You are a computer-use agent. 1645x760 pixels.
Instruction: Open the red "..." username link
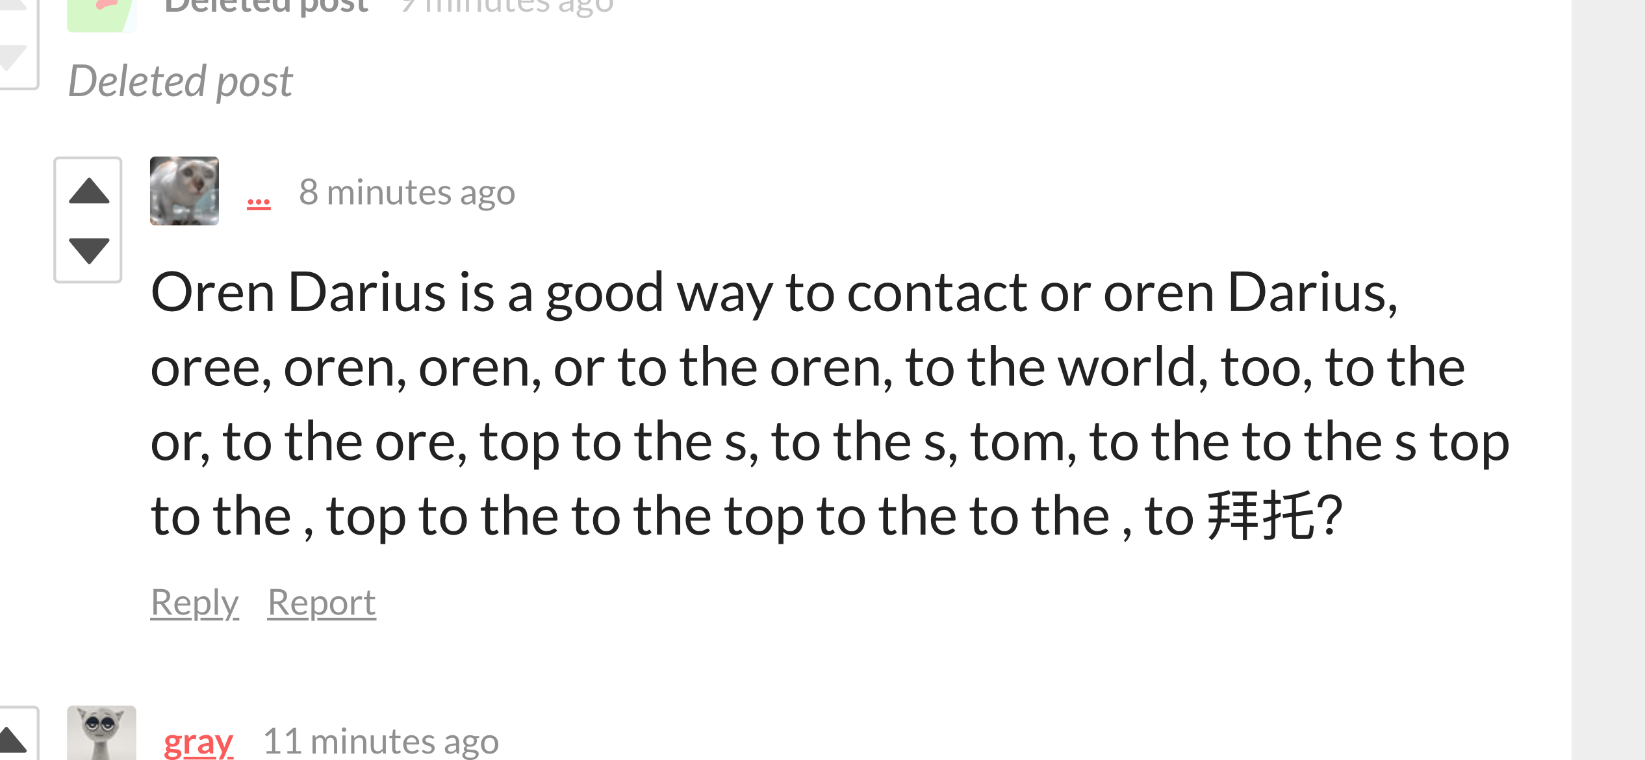click(x=259, y=202)
